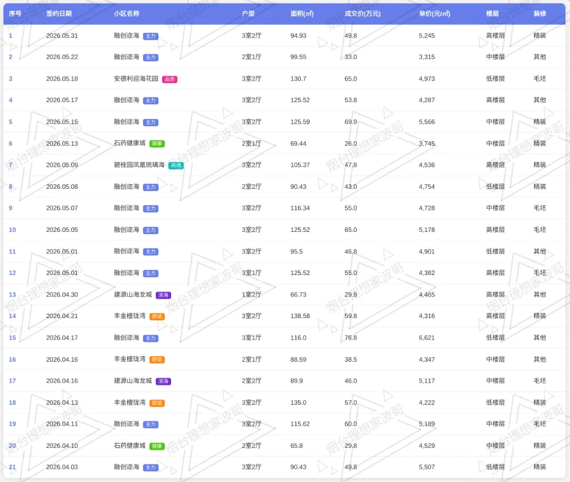
Task: Click 融创迩海 in row 4
Action: [126, 100]
